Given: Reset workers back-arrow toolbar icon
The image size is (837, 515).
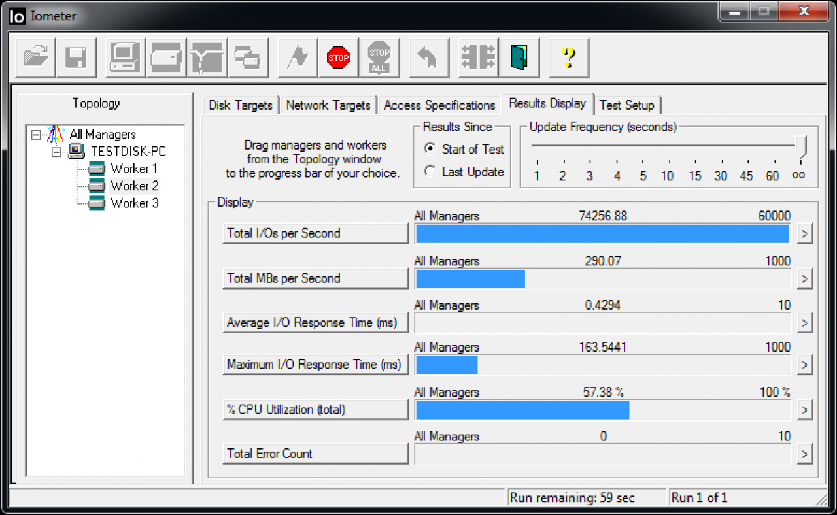Looking at the screenshot, I should [429, 58].
